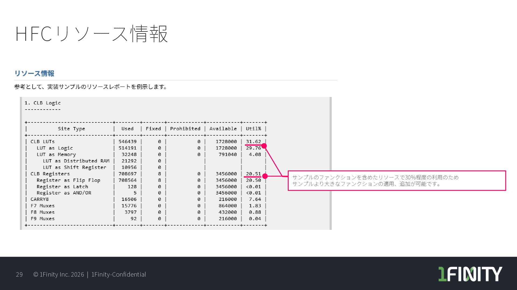Click the Used value 546439
Viewport: 517px width, 290px height.
(x=127, y=142)
